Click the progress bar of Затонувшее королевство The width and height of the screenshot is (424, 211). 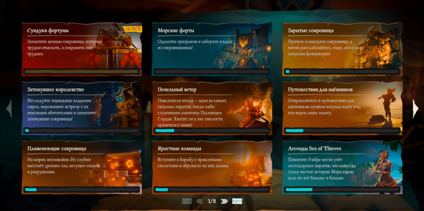(82, 130)
